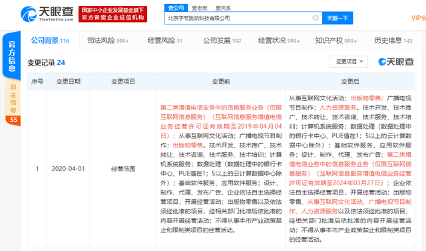
Task: Click the red 官方备案企业征信机构 badge
Action: [112, 14]
